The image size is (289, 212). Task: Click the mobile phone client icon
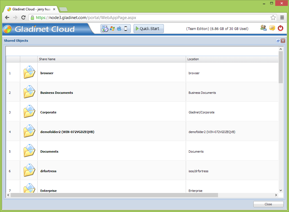tap(126, 29)
